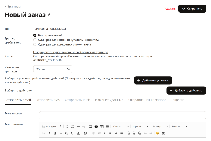Insert a table

102,126
